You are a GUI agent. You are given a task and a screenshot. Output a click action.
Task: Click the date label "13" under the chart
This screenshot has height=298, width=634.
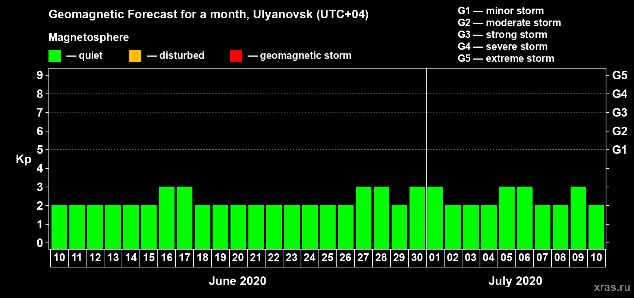113,258
